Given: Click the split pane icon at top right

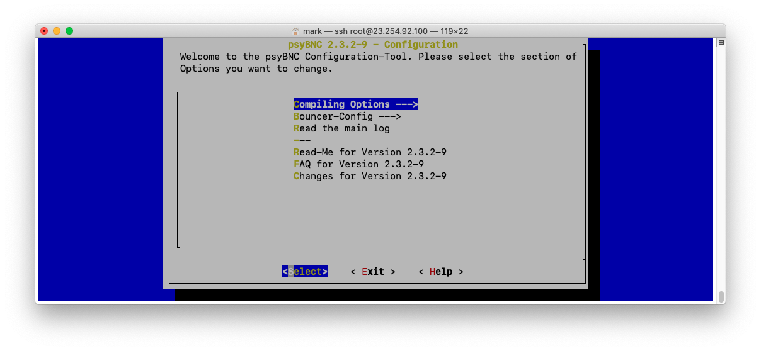Looking at the screenshot, I should [x=721, y=42].
